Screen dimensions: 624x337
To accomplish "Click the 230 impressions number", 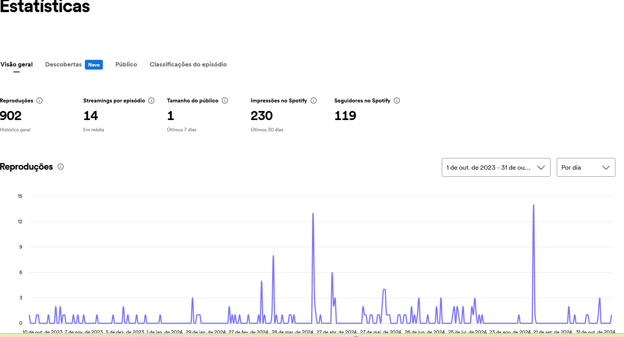I will pyautogui.click(x=262, y=116).
